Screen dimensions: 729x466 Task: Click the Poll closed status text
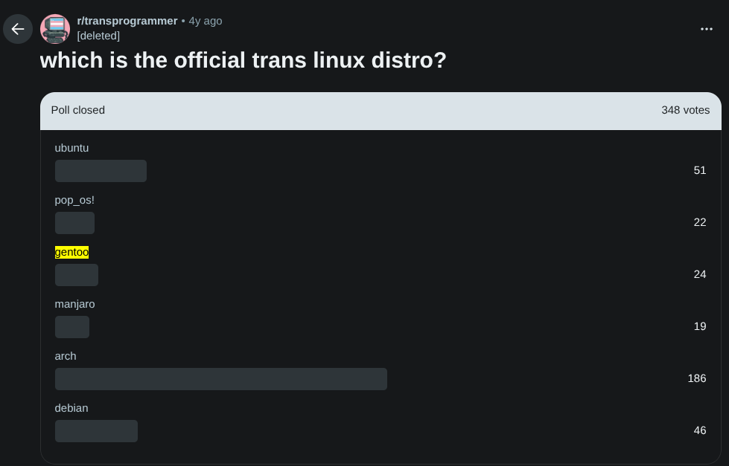click(x=78, y=110)
